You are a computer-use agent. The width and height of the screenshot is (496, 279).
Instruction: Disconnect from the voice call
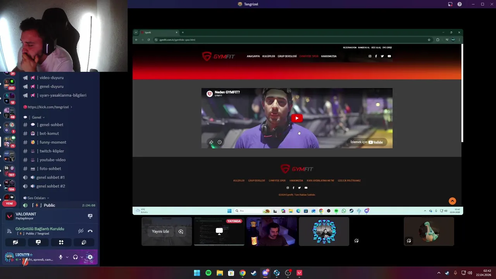[x=90, y=231]
